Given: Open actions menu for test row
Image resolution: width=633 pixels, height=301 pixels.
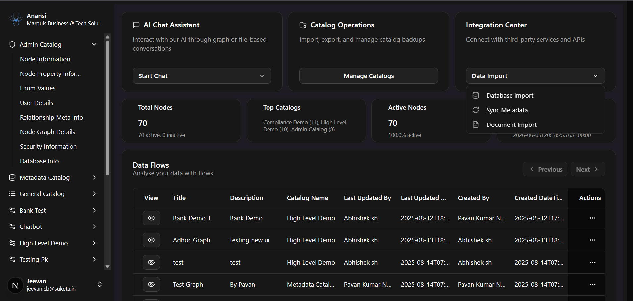Looking at the screenshot, I should point(593,262).
